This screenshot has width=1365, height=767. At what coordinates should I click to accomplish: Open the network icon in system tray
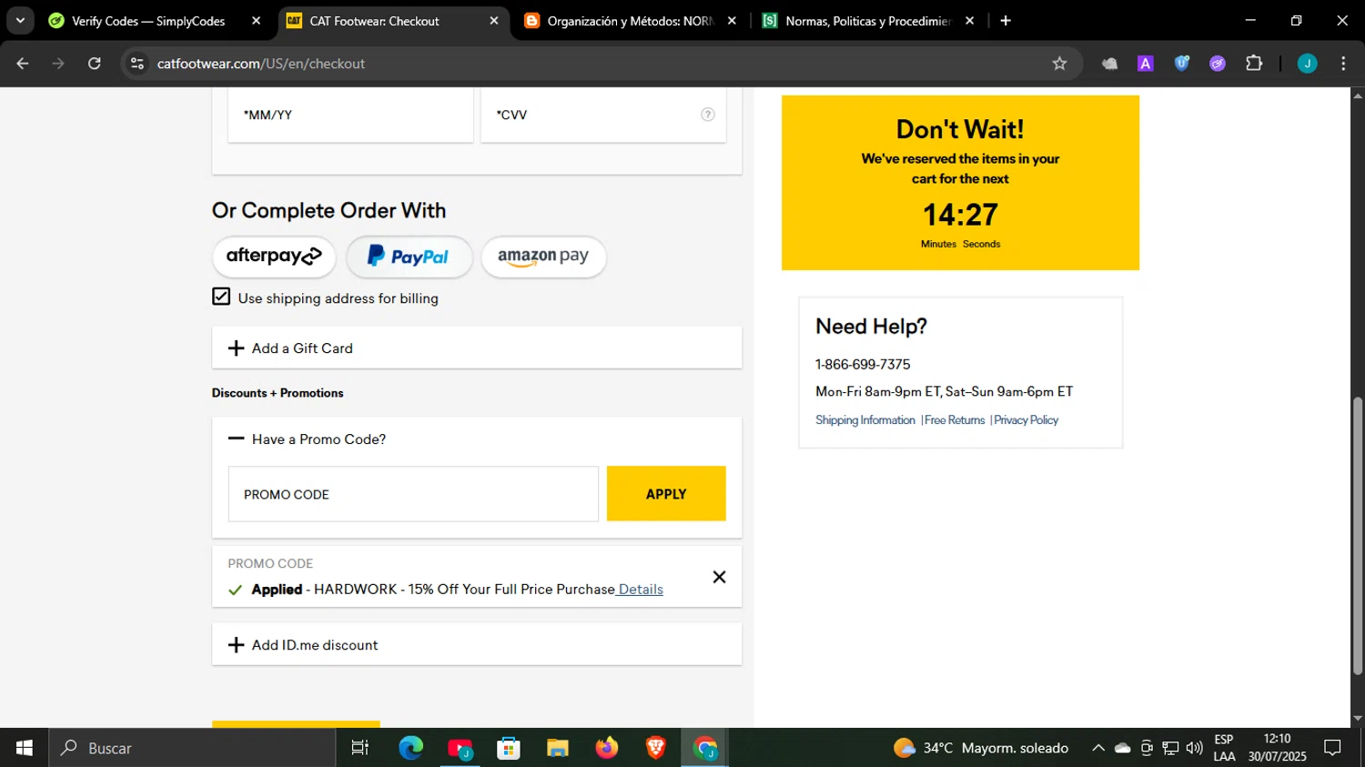[x=1170, y=748]
